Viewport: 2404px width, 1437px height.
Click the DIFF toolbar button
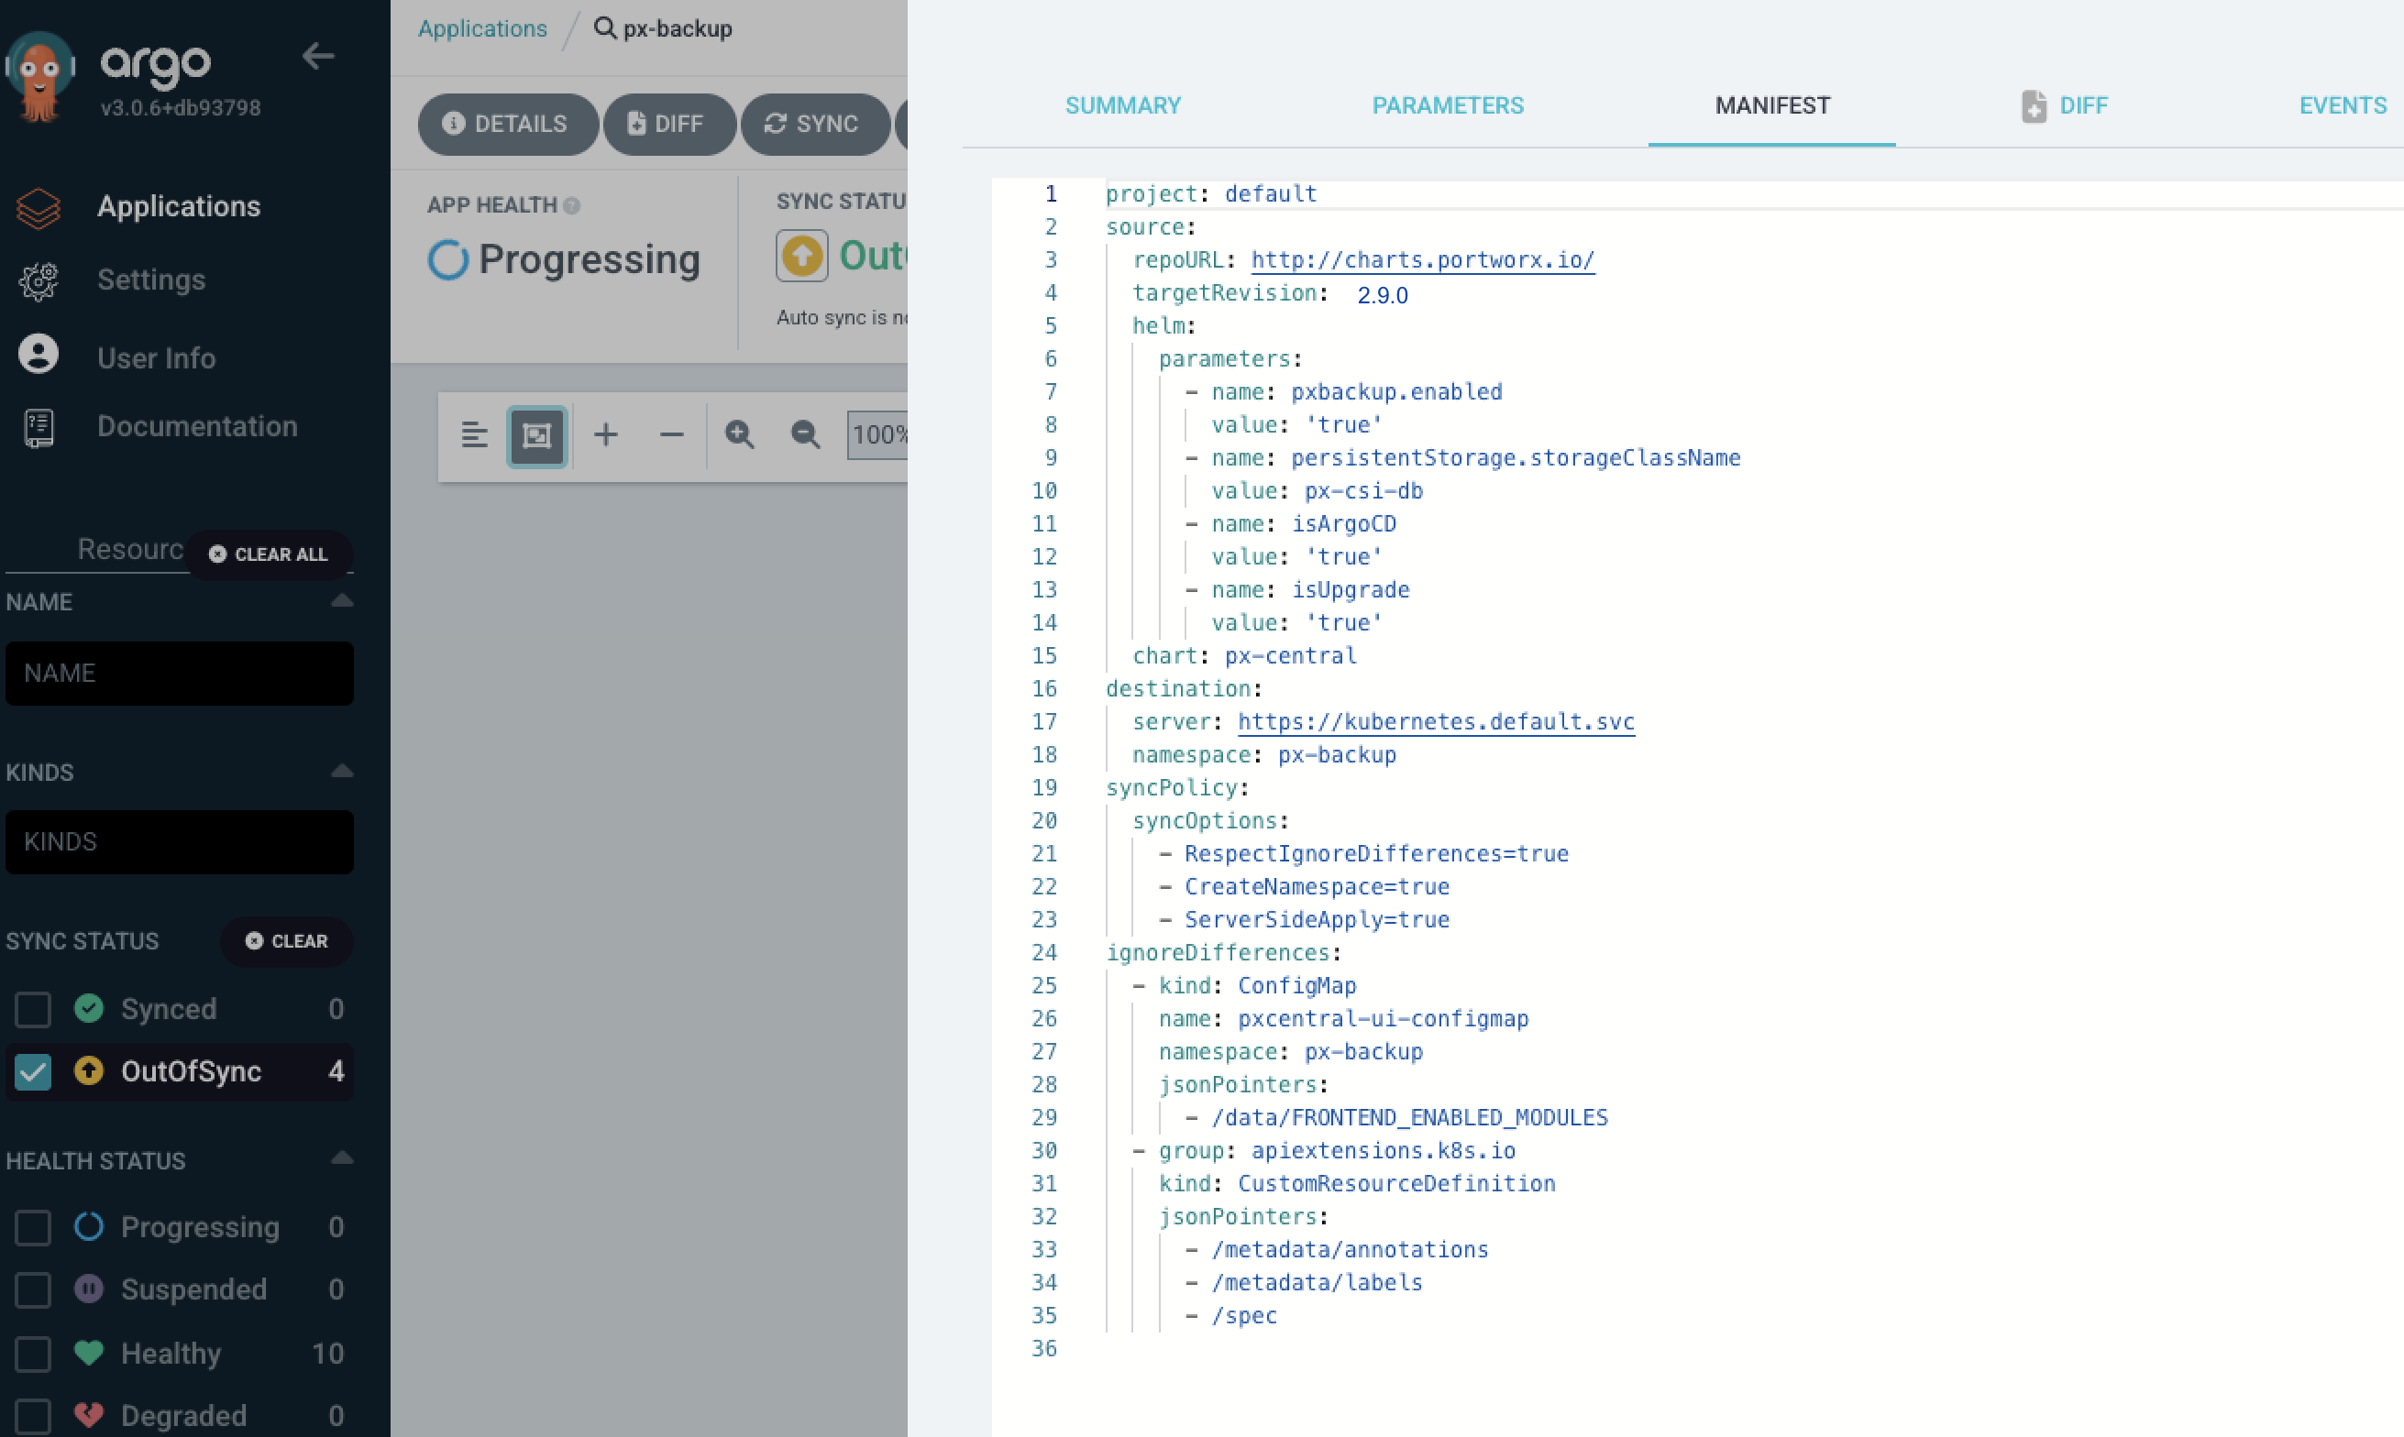pyautogui.click(x=668, y=124)
